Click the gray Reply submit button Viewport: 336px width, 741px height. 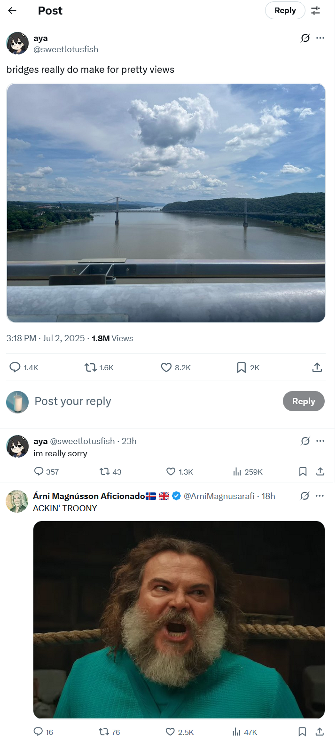(304, 401)
